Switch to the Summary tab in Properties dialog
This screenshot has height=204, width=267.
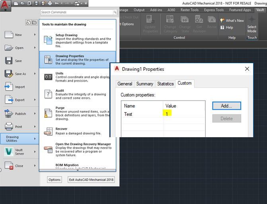(x=144, y=84)
